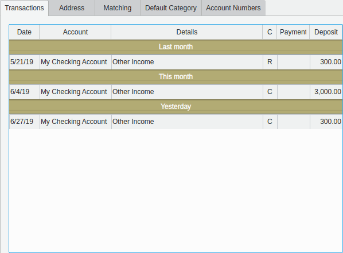Select the 6/27/19 transaction row
This screenshot has width=343, height=253.
click(176, 122)
